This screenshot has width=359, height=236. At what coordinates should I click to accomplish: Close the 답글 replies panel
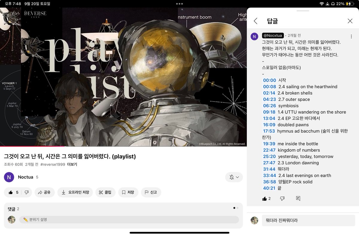click(x=350, y=21)
